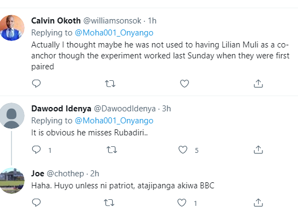Reply to Joe's BBC tweet

[x=36, y=203]
